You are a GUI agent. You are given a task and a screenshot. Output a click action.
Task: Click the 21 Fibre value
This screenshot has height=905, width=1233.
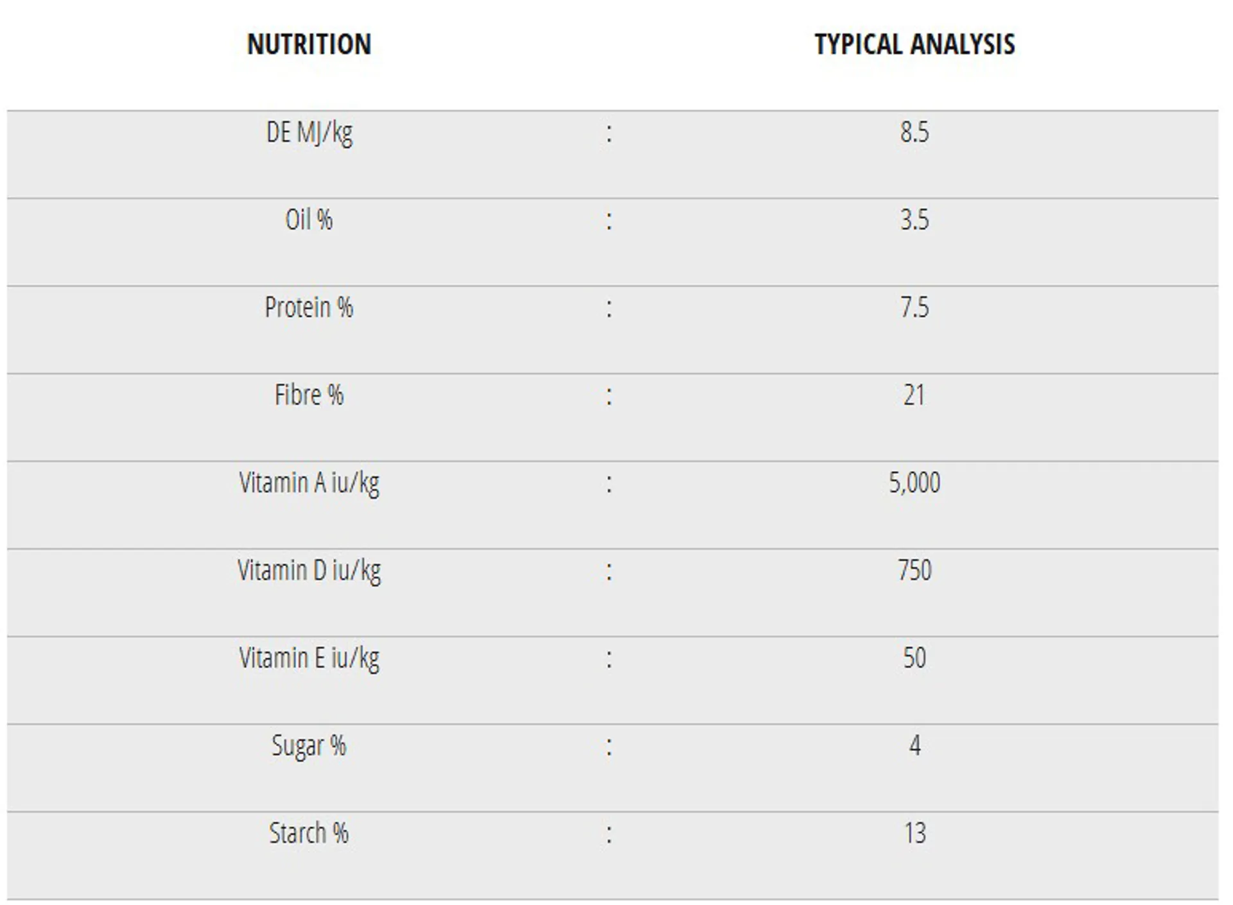(x=914, y=395)
